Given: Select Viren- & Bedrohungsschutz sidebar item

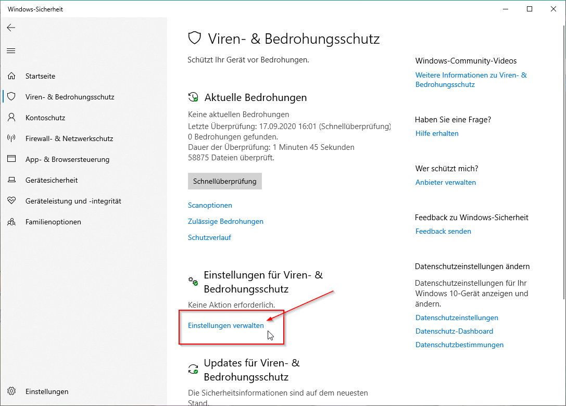Looking at the screenshot, I should (70, 97).
